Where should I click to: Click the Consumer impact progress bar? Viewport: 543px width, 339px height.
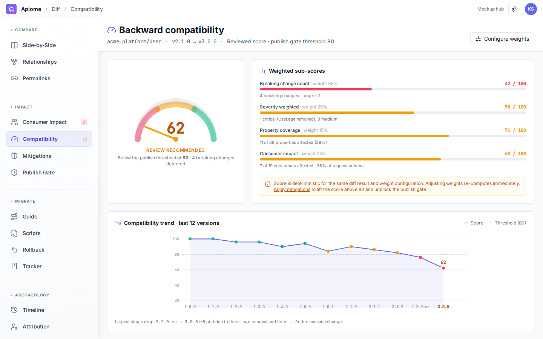point(393,159)
